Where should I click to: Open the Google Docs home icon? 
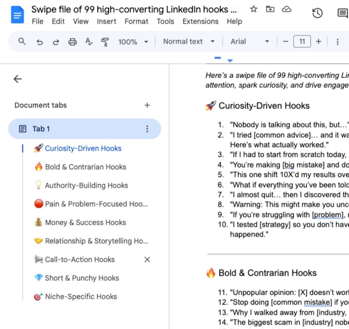(17, 15)
